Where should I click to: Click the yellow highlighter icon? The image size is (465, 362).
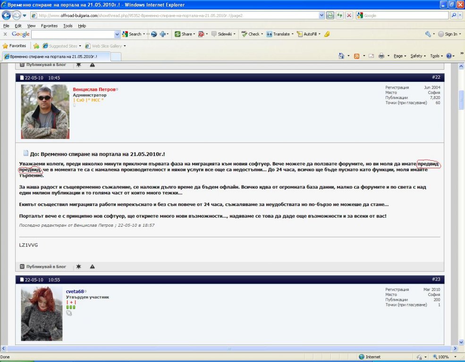point(327,34)
